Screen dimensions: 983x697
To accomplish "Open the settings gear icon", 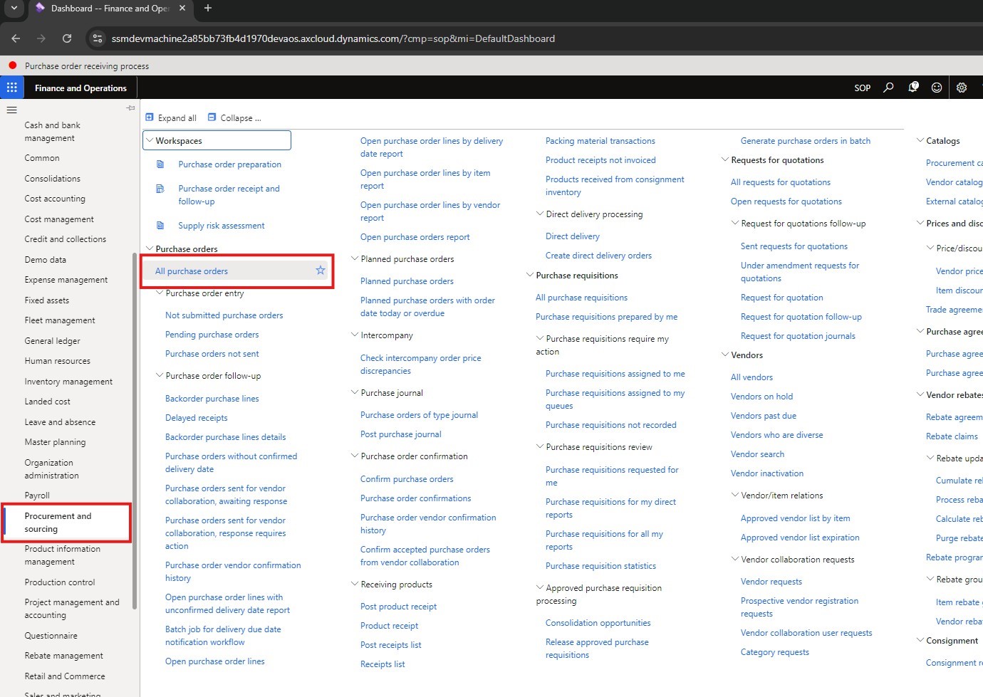I will (x=962, y=88).
